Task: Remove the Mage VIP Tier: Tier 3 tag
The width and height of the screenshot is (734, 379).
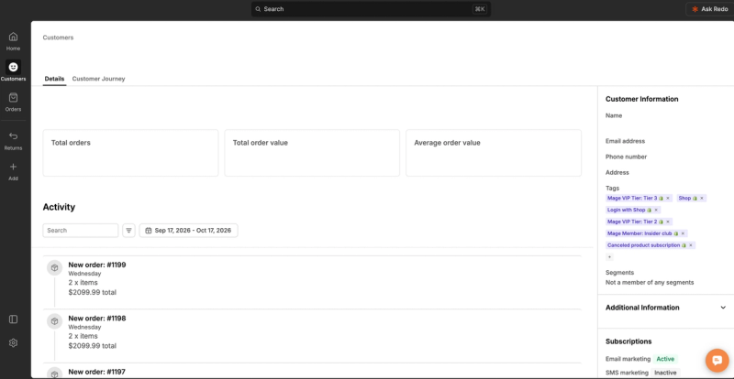Action: coord(668,198)
